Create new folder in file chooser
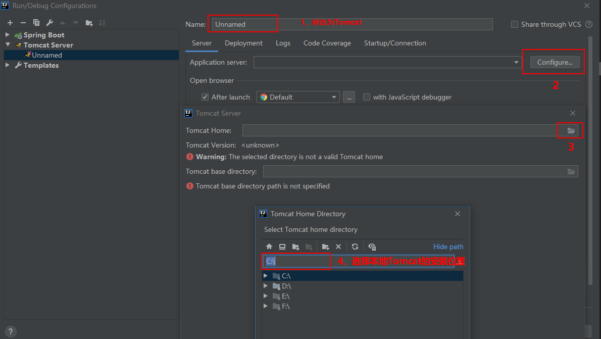 pyautogui.click(x=325, y=247)
